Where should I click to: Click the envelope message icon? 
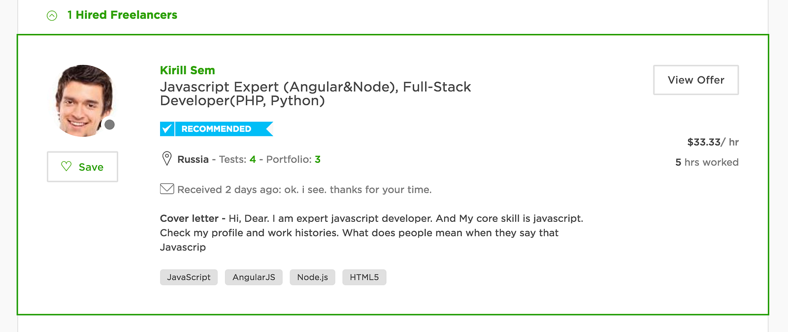(x=167, y=189)
